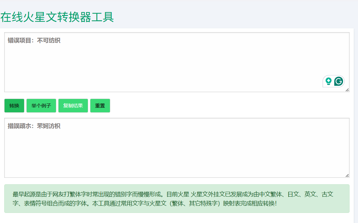Click the Grammarly G icon

point(338,81)
